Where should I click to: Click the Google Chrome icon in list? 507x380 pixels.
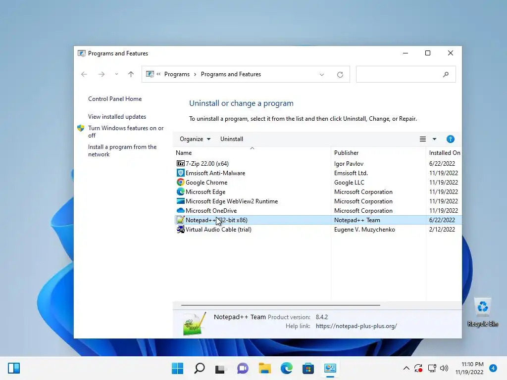[x=180, y=182]
